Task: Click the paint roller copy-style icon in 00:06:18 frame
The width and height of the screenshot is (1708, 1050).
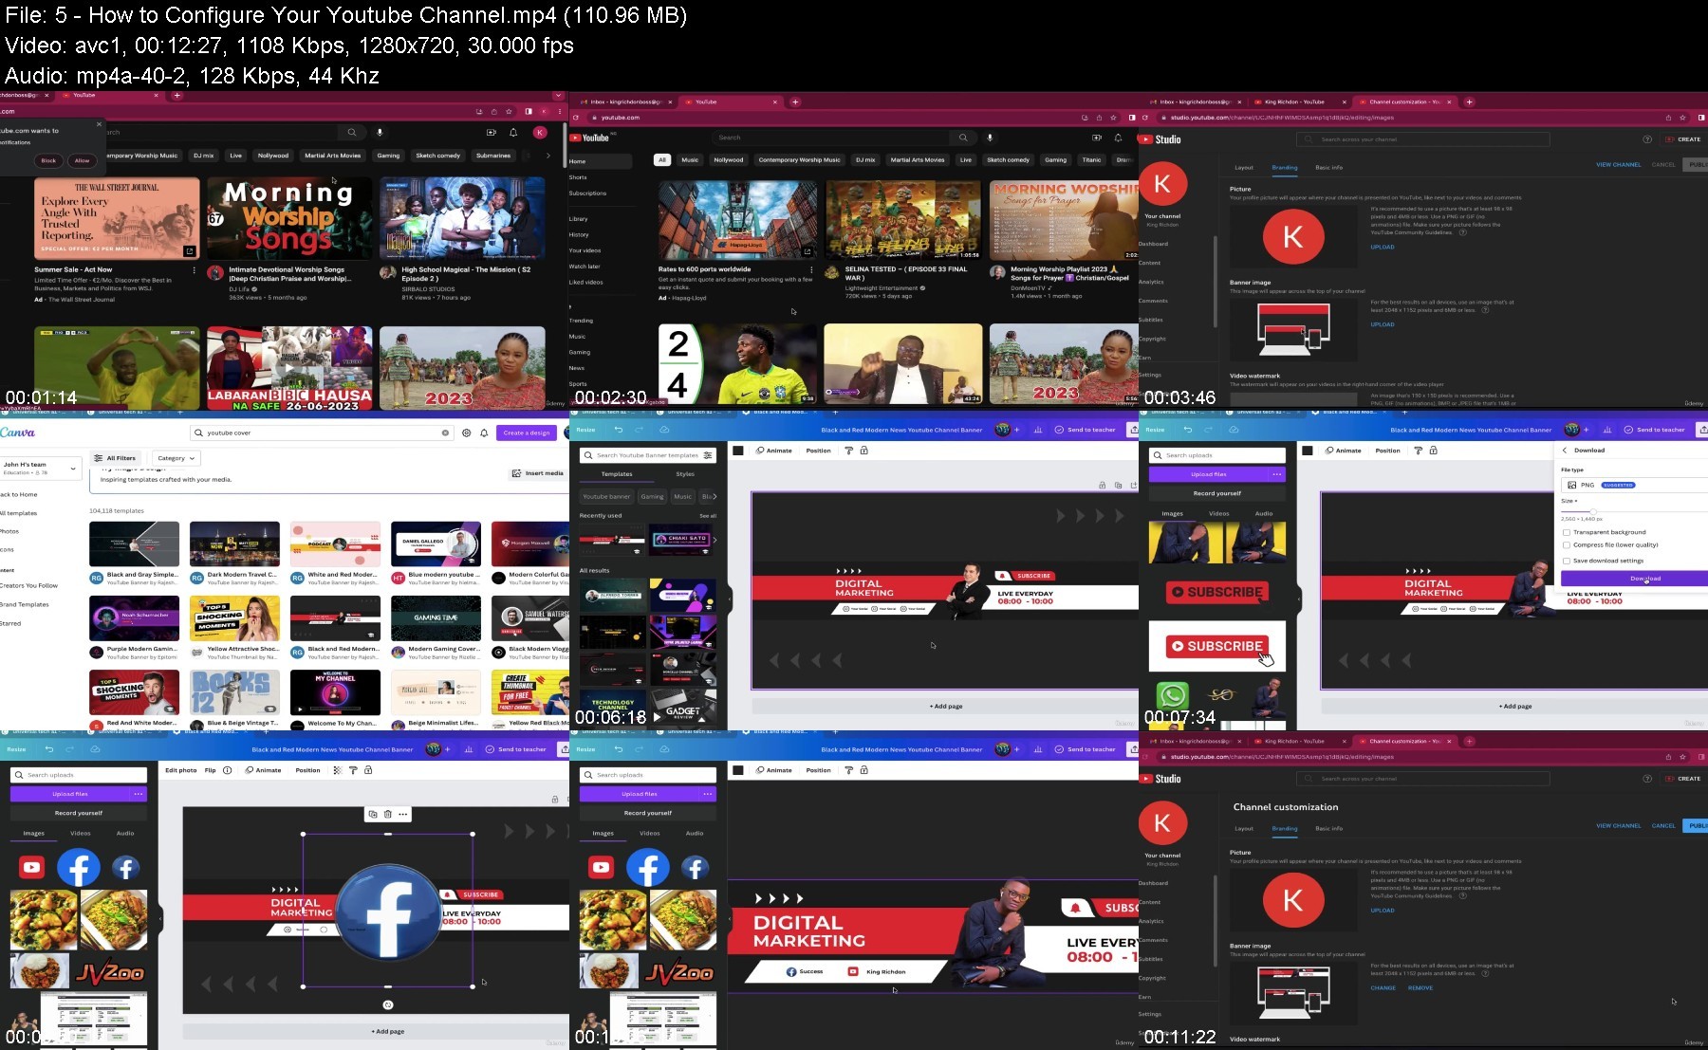Action: pos(849,451)
